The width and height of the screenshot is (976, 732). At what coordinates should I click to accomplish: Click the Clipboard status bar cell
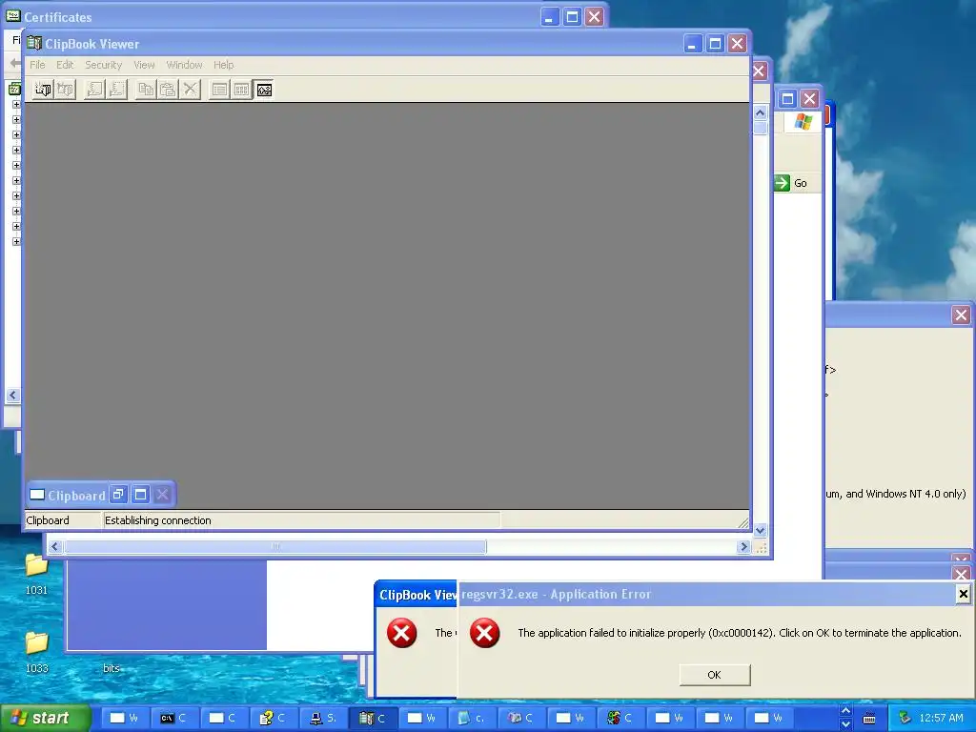62,520
